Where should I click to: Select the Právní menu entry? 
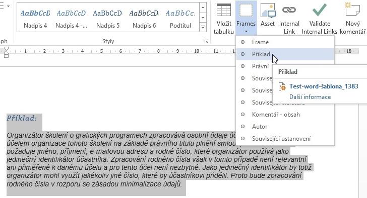261,66
